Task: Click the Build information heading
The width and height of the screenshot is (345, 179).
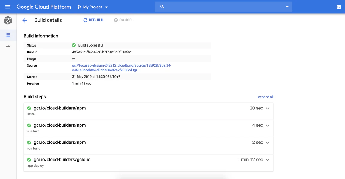Action: [x=41, y=36]
